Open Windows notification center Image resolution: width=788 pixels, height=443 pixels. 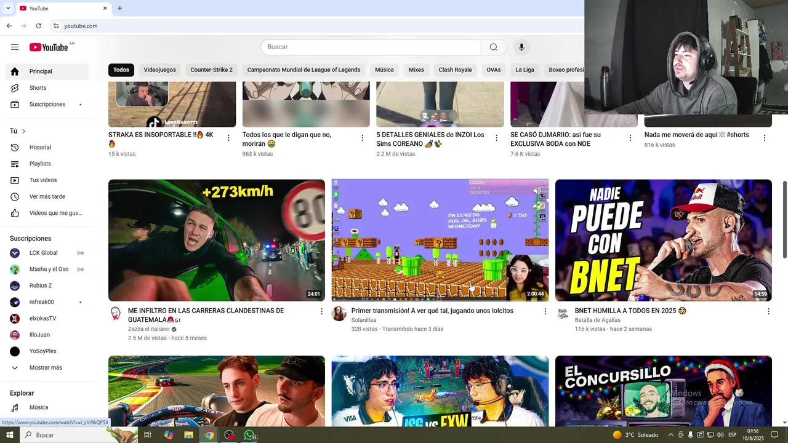(x=774, y=435)
